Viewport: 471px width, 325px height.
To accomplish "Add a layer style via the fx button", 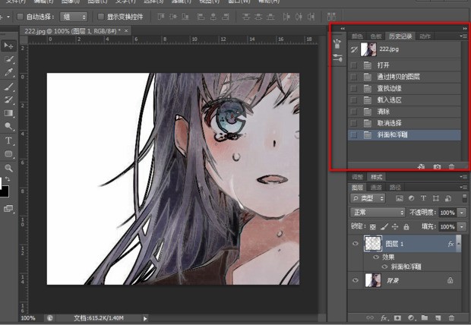I will coord(384,317).
